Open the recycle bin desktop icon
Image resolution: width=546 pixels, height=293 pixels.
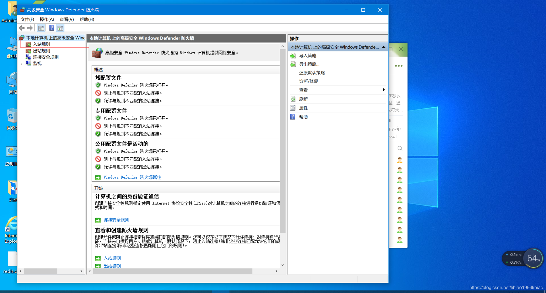[x=11, y=119]
